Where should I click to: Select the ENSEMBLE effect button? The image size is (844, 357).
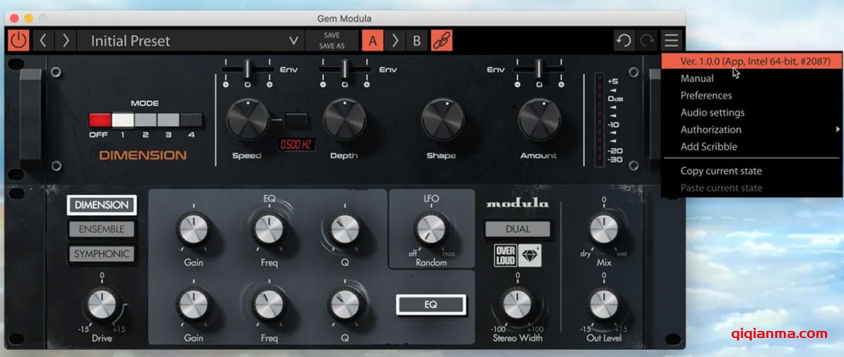(x=102, y=229)
